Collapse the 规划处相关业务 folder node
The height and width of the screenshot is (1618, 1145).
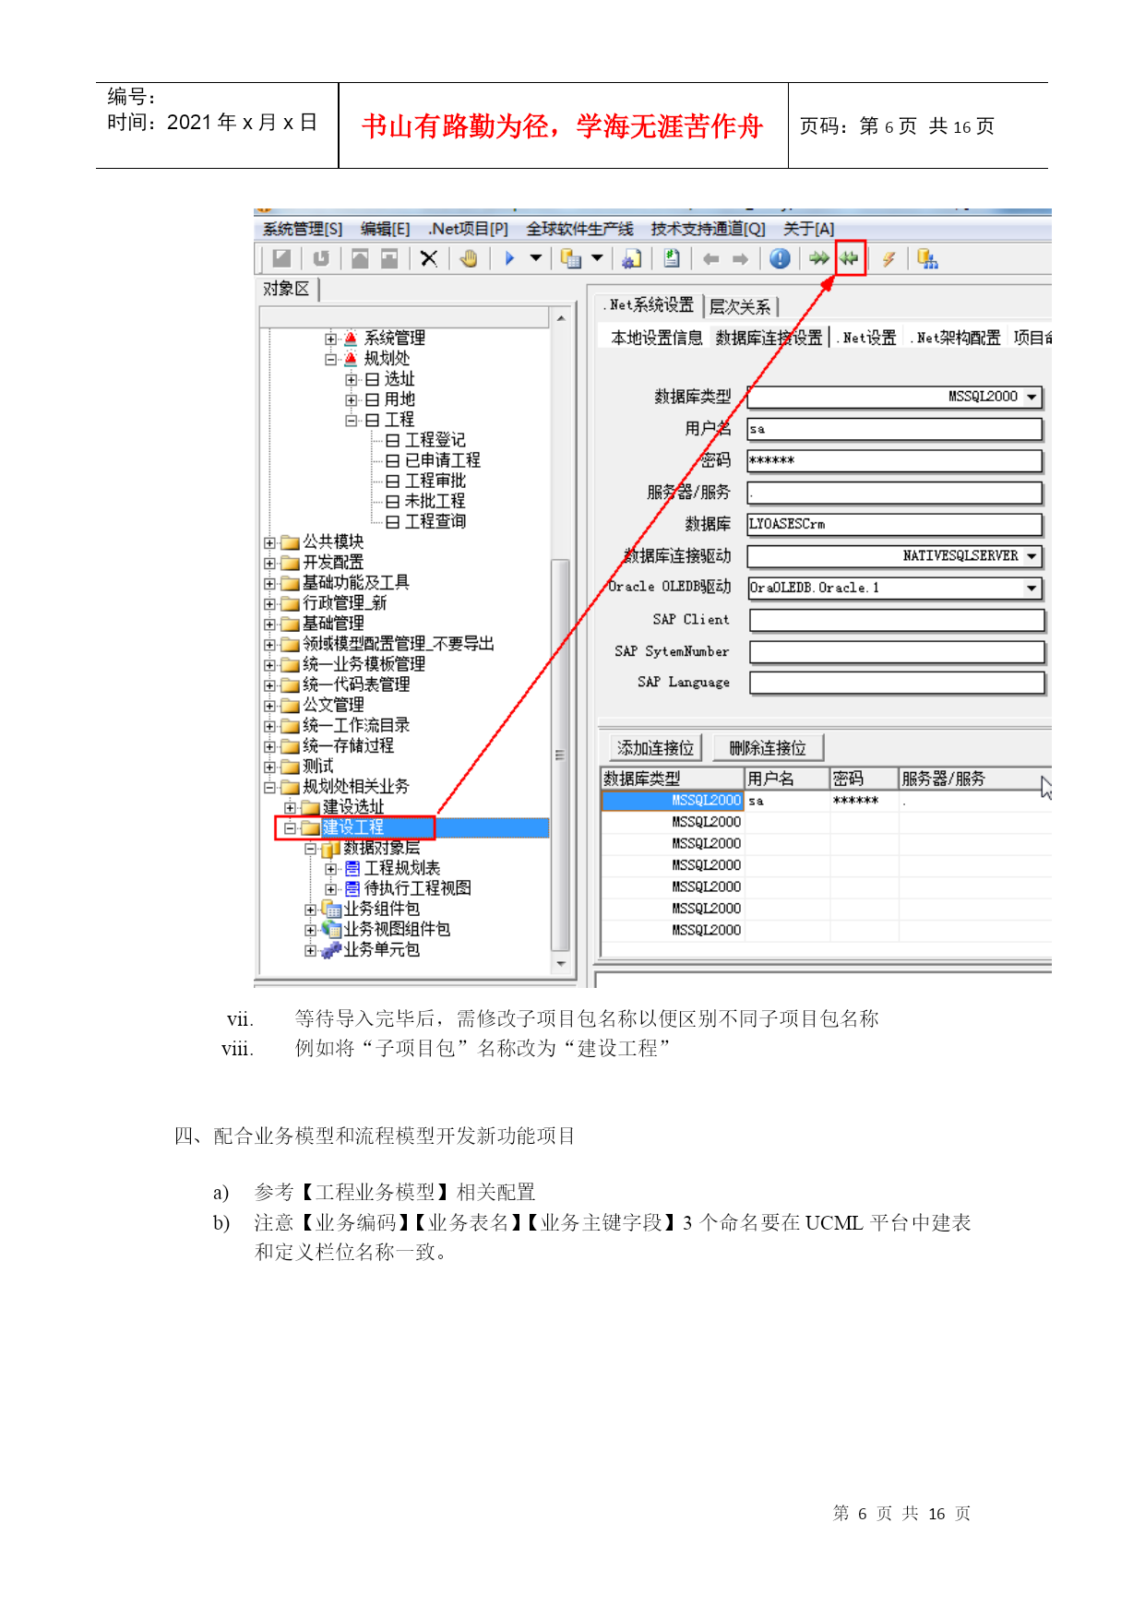pyautogui.click(x=269, y=788)
